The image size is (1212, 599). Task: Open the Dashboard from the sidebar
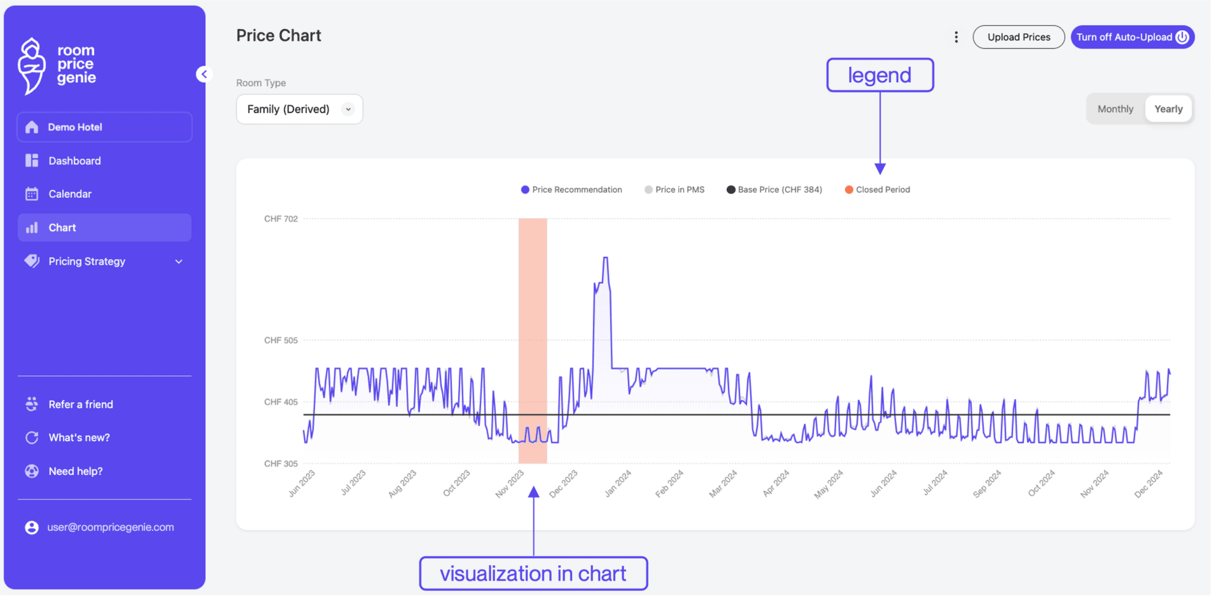[74, 160]
